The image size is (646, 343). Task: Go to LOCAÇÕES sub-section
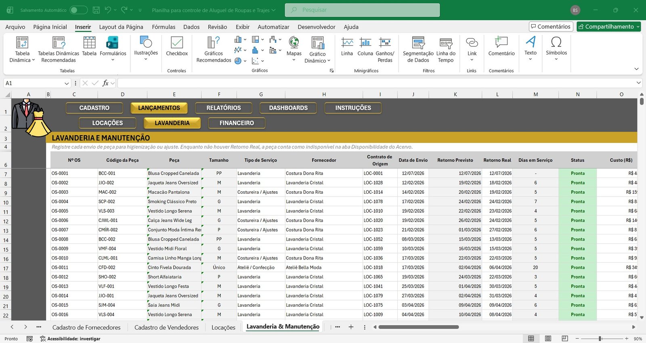click(107, 123)
